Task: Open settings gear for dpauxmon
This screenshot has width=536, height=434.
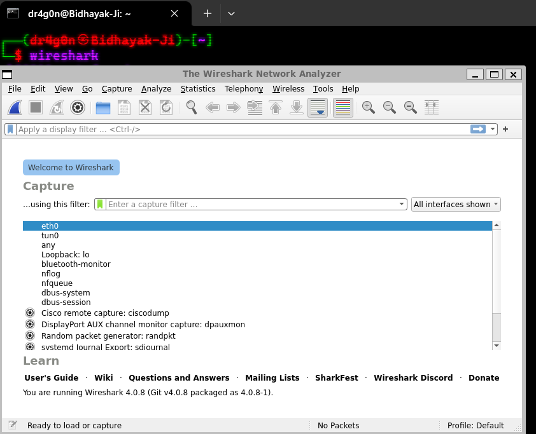Action: tap(30, 324)
